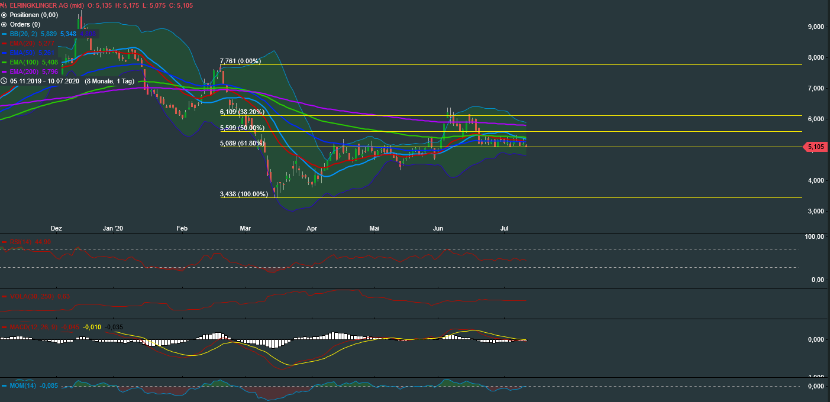Click the 5,599 (50.00%) Fibonacci level label

[x=243, y=128]
